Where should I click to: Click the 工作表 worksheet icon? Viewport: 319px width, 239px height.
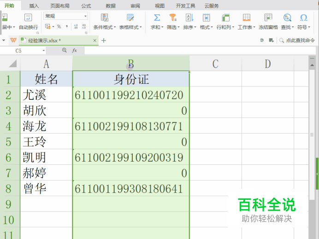click(246, 17)
